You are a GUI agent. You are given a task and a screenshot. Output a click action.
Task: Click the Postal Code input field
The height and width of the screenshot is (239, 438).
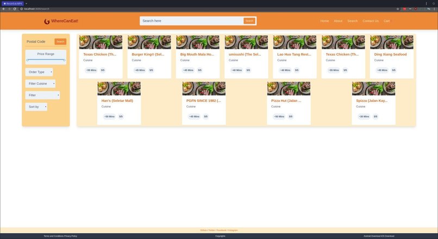point(39,42)
